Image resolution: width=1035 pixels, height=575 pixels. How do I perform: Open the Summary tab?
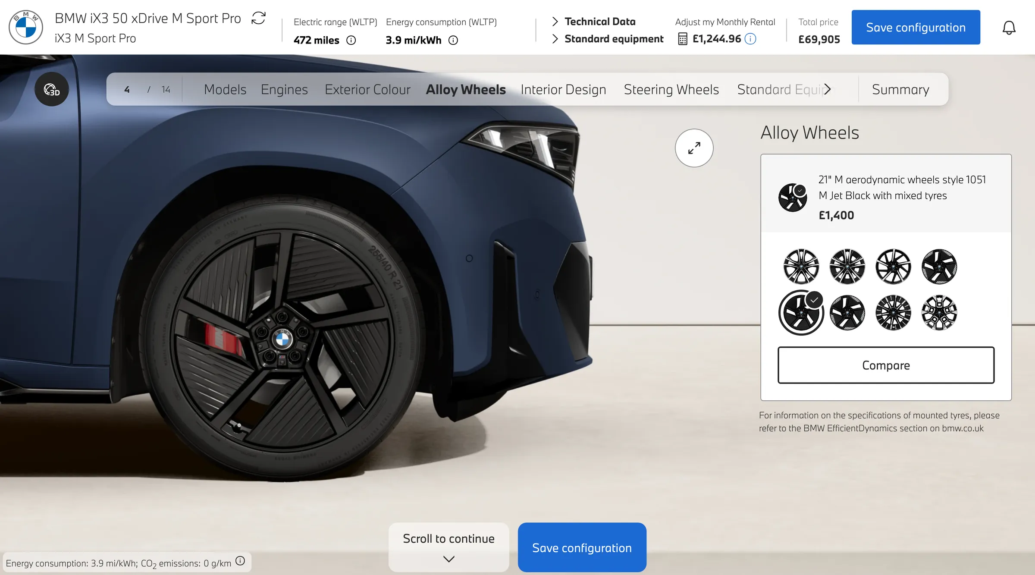click(x=900, y=89)
